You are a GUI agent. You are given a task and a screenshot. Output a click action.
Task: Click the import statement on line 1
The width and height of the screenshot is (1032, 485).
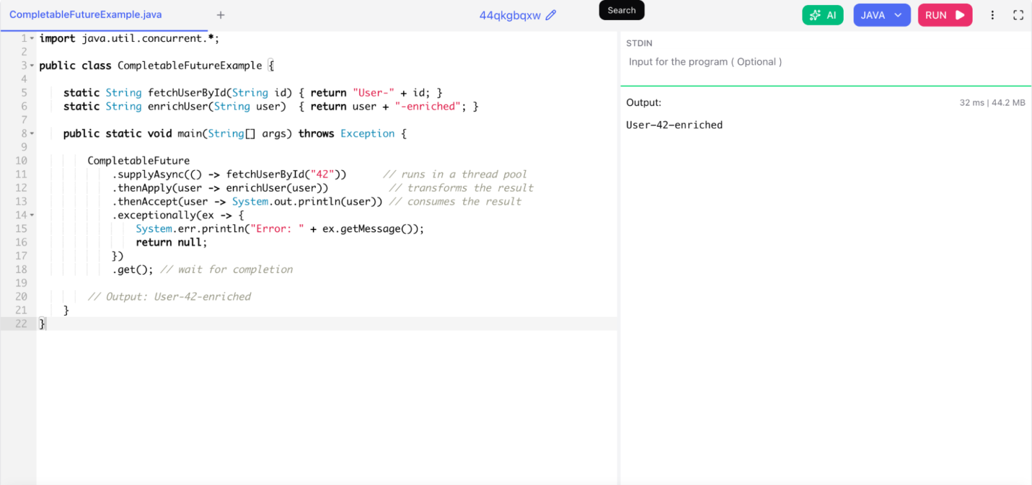click(x=129, y=39)
